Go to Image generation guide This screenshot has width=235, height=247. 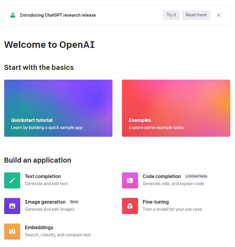(45, 202)
